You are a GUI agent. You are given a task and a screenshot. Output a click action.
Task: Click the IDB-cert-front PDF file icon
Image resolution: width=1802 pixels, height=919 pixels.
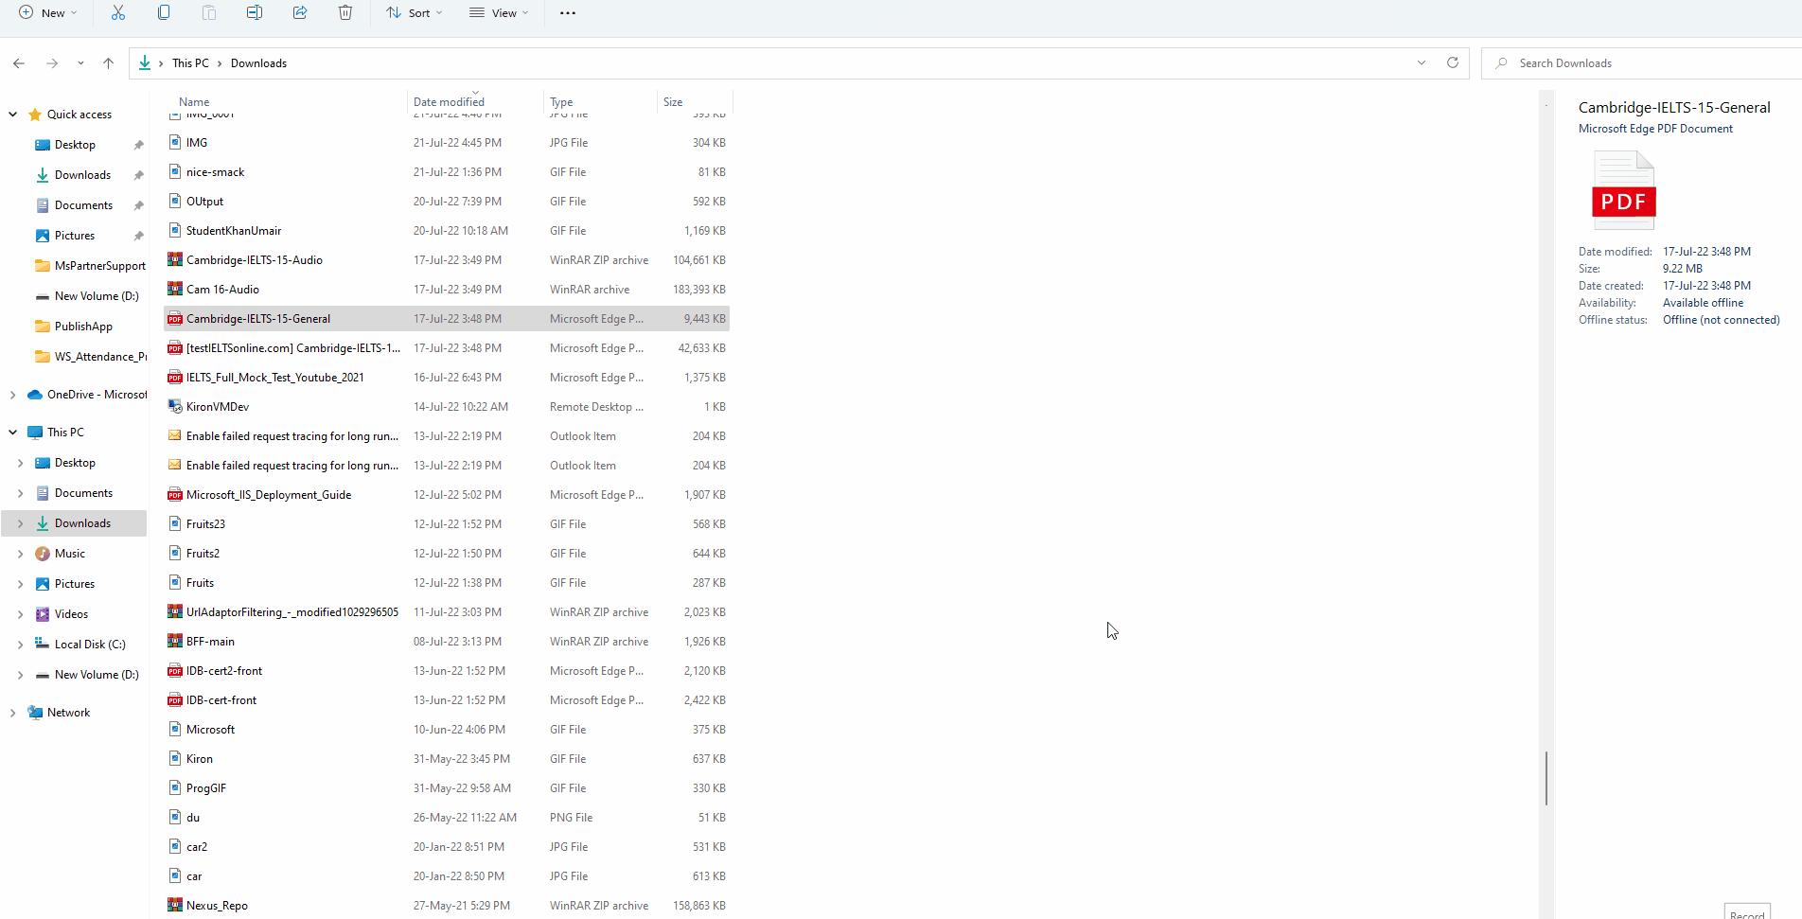tap(175, 699)
